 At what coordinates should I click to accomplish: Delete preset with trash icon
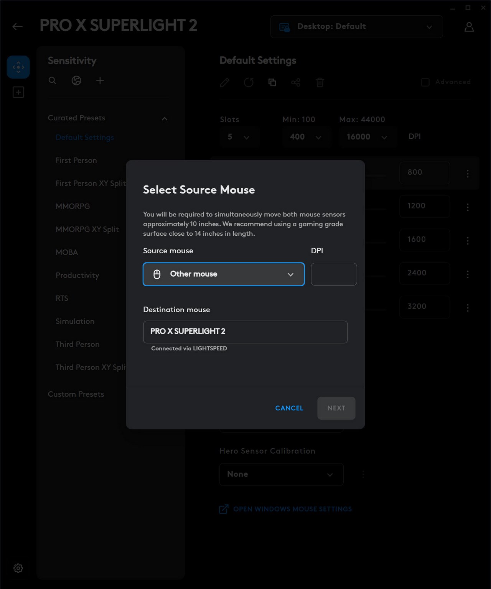click(x=320, y=82)
